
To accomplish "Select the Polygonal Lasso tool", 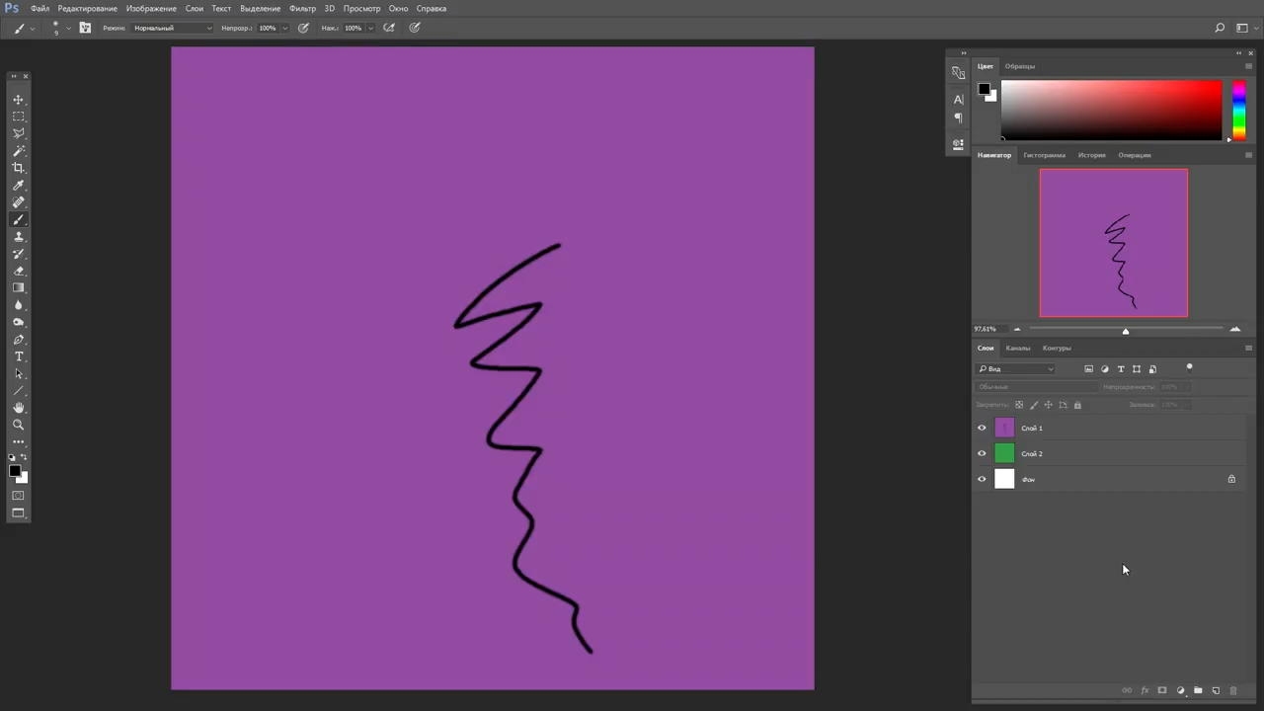I will coord(18,133).
